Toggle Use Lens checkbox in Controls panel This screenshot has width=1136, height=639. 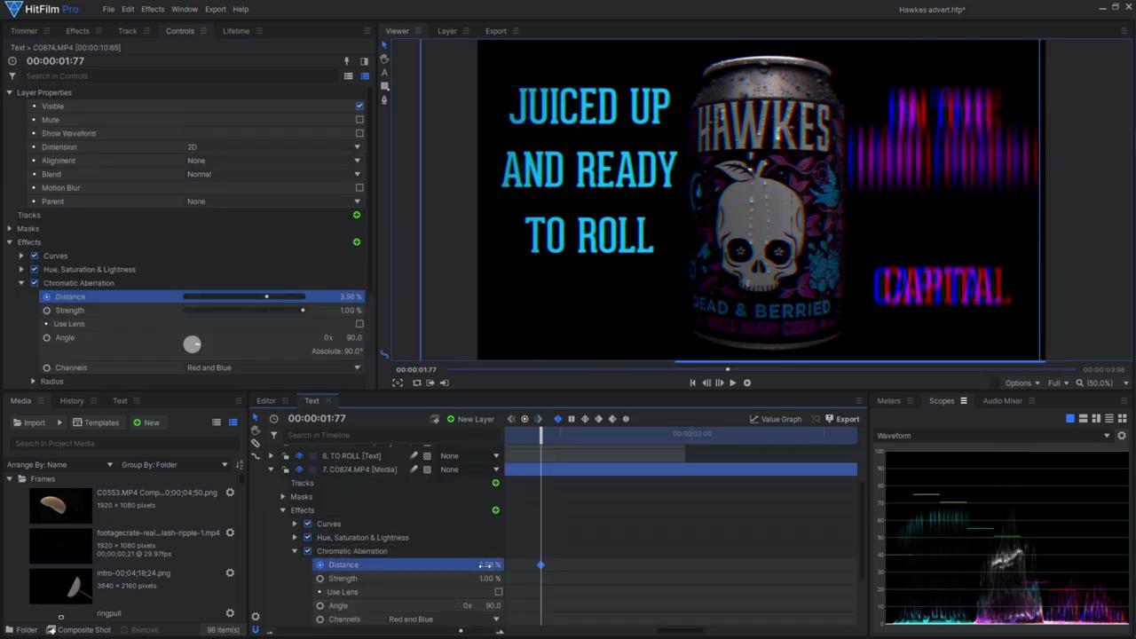(x=359, y=324)
